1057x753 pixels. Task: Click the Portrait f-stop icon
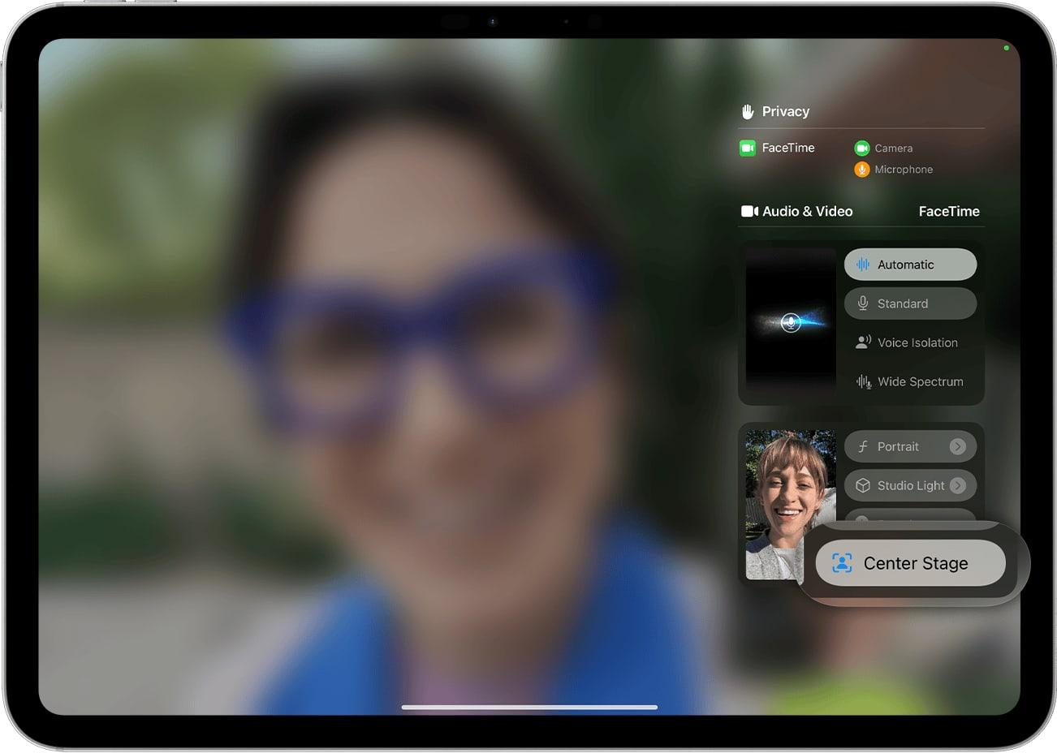coord(863,446)
